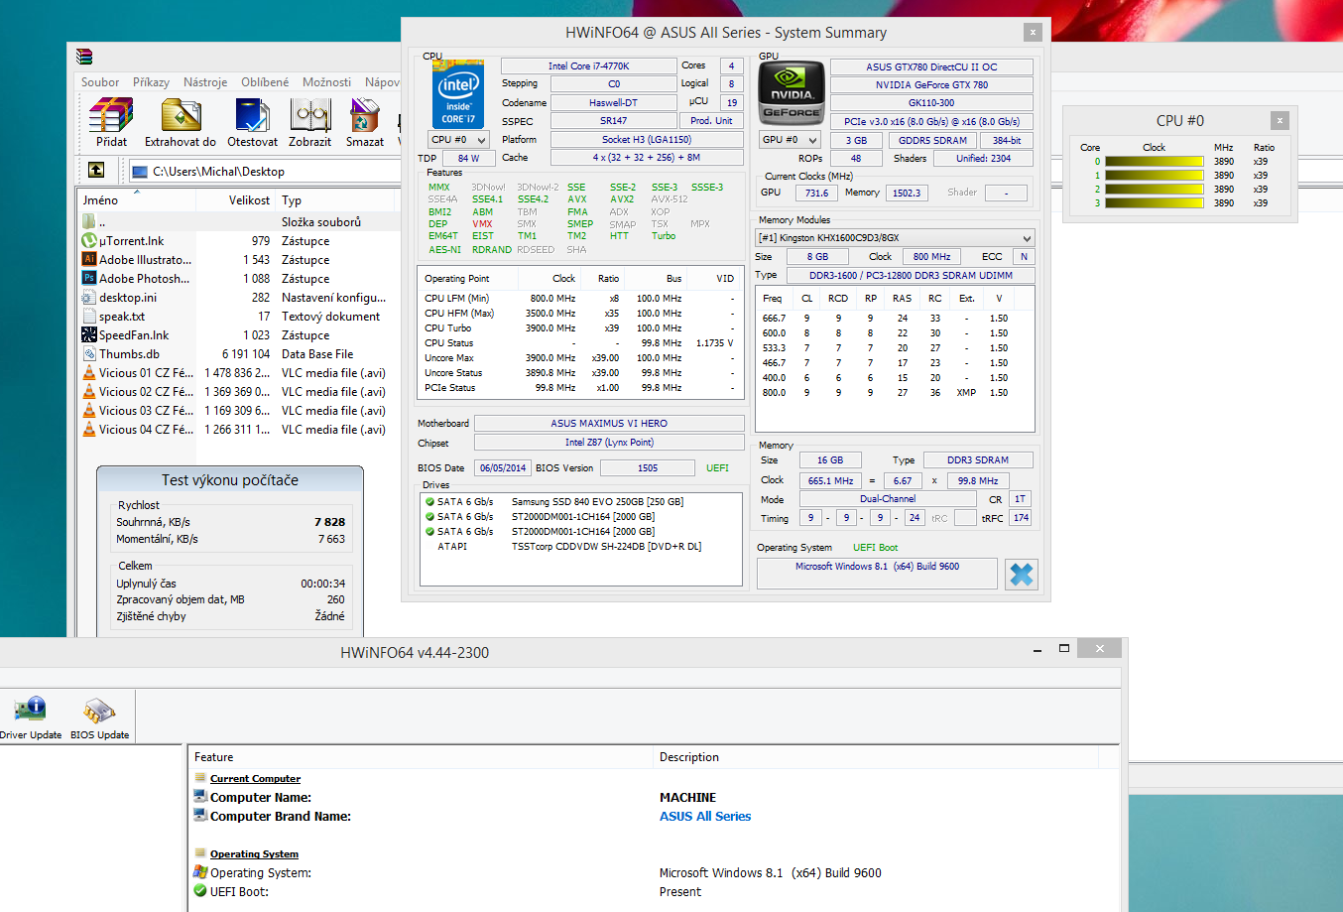Click the Feature column header in HWiNFO64

[421, 756]
